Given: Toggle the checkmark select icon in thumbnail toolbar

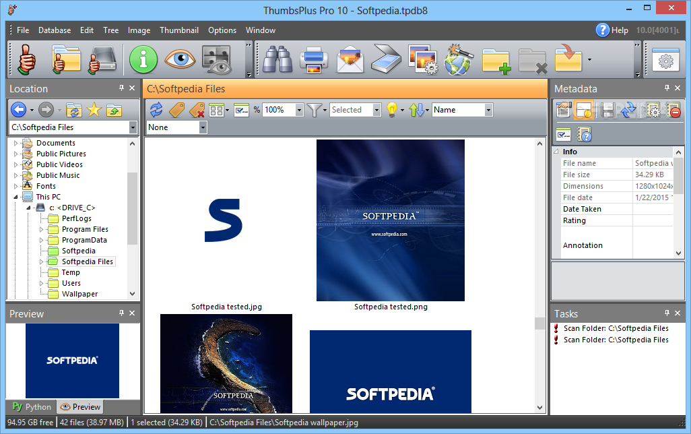Looking at the screenshot, I should pyautogui.click(x=242, y=110).
